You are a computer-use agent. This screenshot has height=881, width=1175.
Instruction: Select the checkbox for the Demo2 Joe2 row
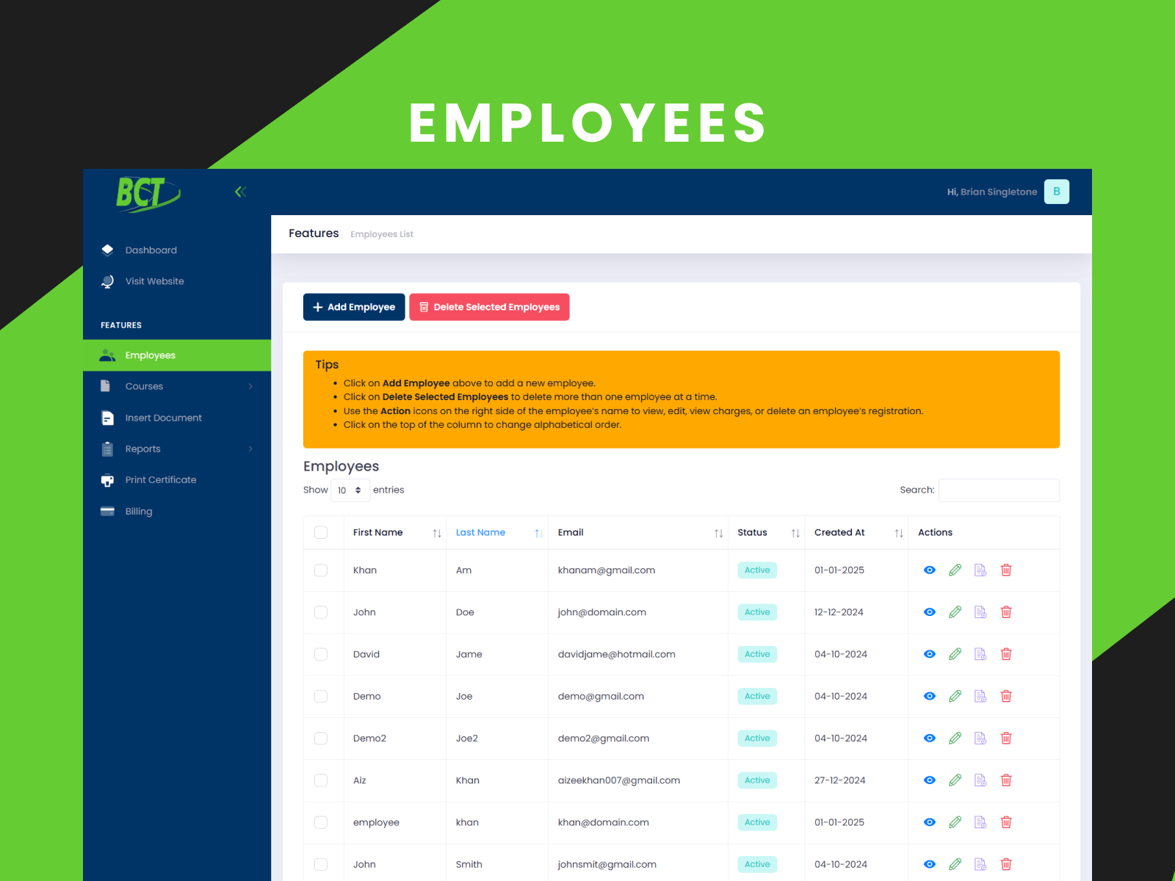pyautogui.click(x=321, y=739)
